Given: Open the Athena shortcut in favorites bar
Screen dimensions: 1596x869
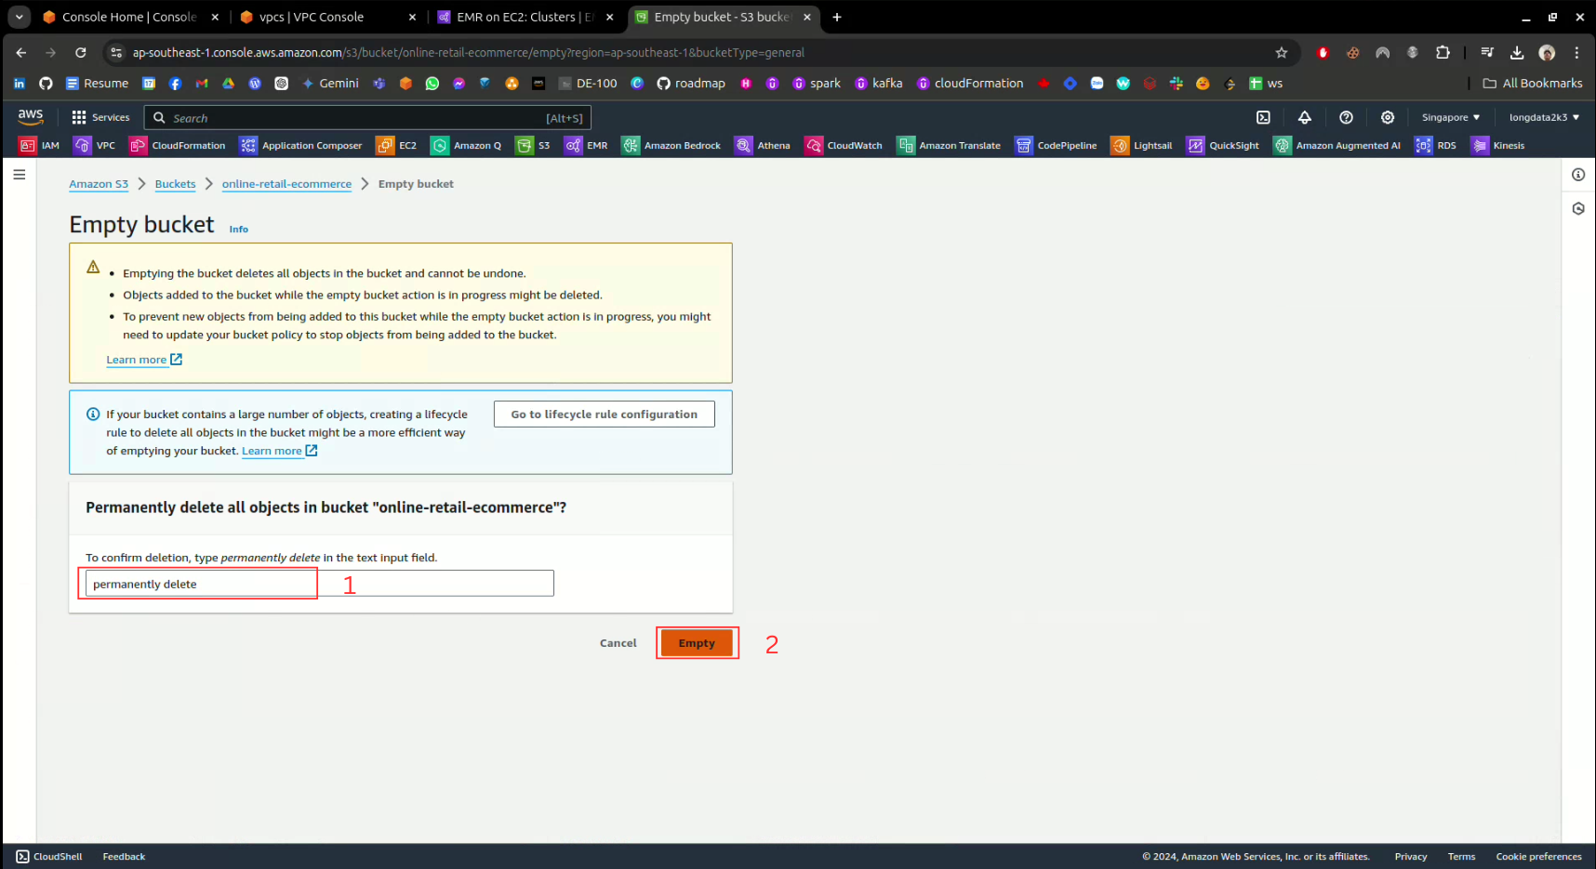Looking at the screenshot, I should 763,145.
